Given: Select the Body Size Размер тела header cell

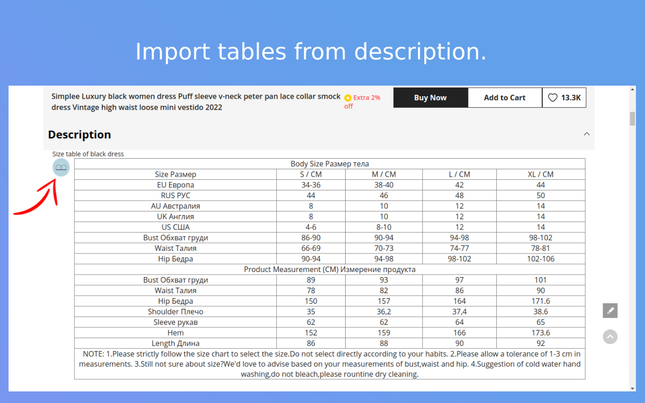Looking at the screenshot, I should (330, 163).
